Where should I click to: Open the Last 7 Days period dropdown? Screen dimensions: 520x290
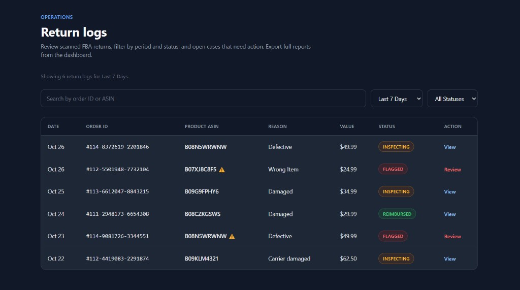[396, 99]
